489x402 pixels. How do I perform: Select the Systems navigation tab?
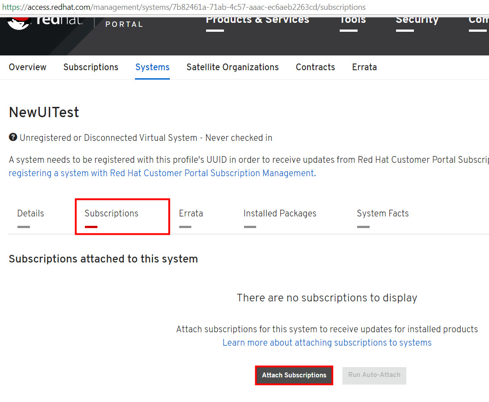pyautogui.click(x=152, y=67)
